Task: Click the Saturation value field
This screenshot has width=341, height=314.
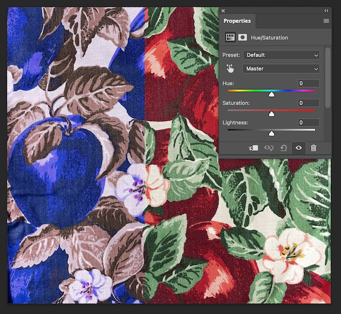Action: point(309,103)
